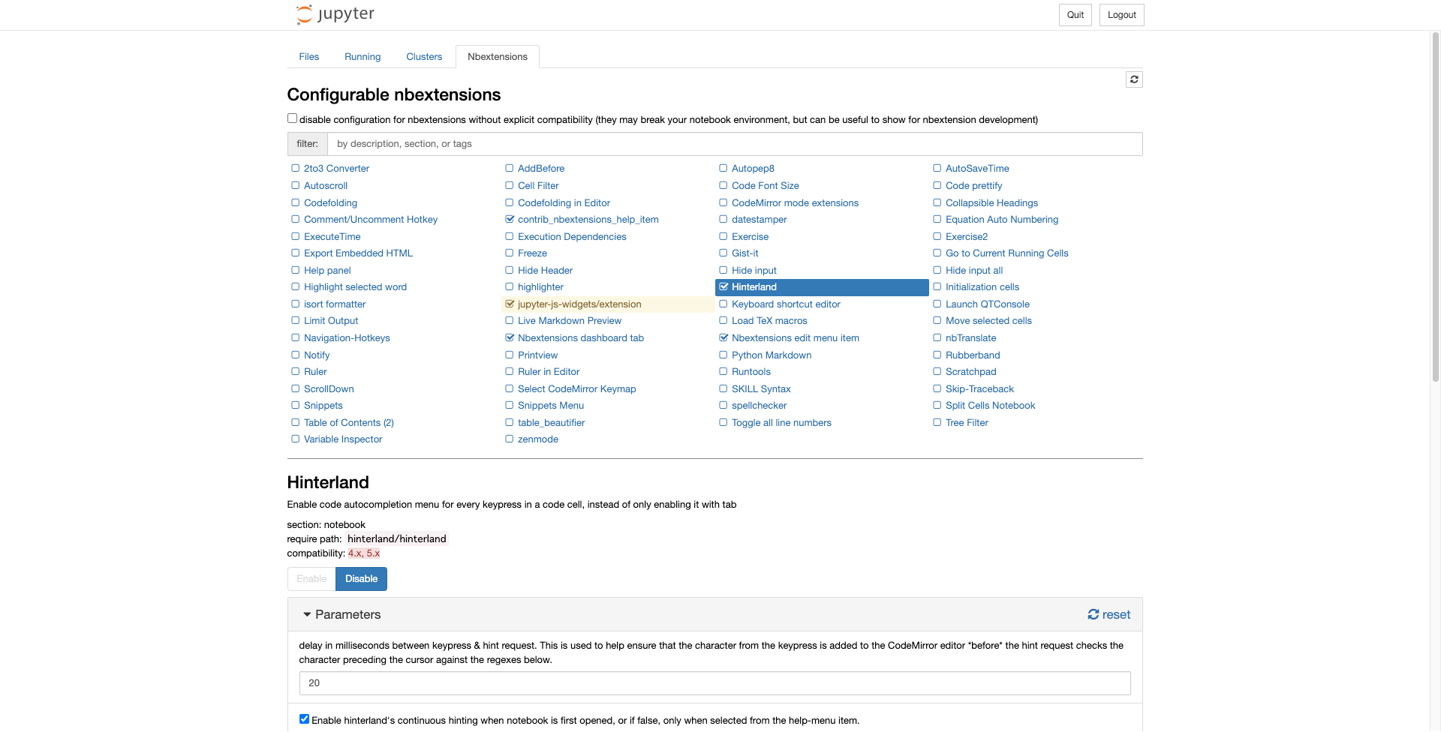Click the Logout button
The height and width of the screenshot is (732, 1441).
1121,14
